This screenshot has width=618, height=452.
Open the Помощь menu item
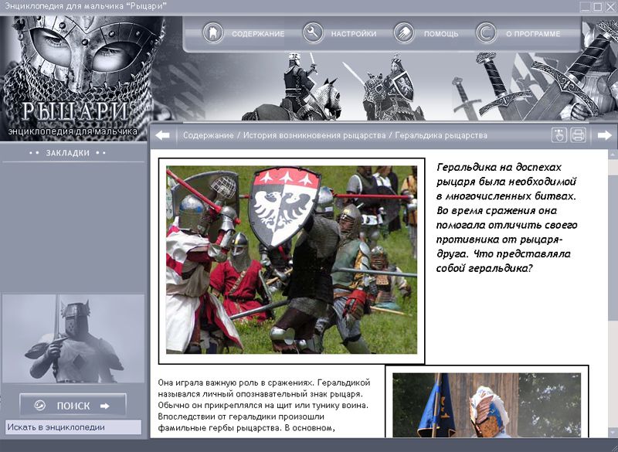(441, 34)
